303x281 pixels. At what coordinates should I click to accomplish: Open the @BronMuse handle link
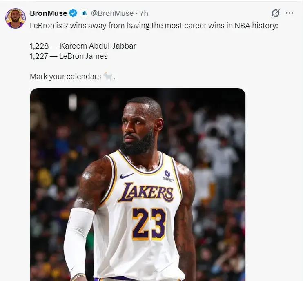[112, 13]
